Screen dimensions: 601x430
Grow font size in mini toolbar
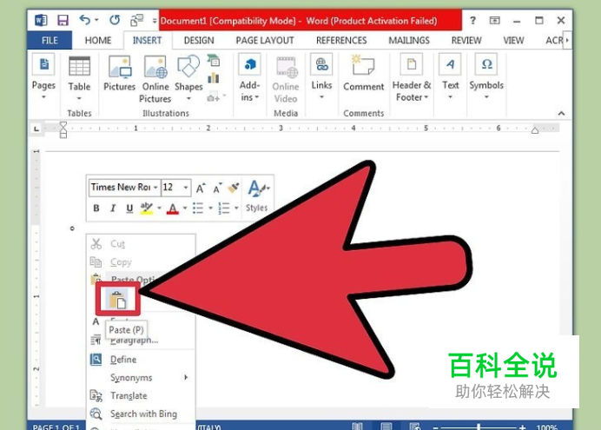[x=201, y=189]
